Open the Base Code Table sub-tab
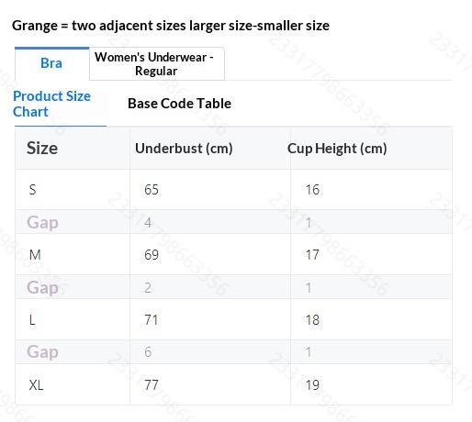The height and width of the screenshot is (422, 472). (179, 104)
